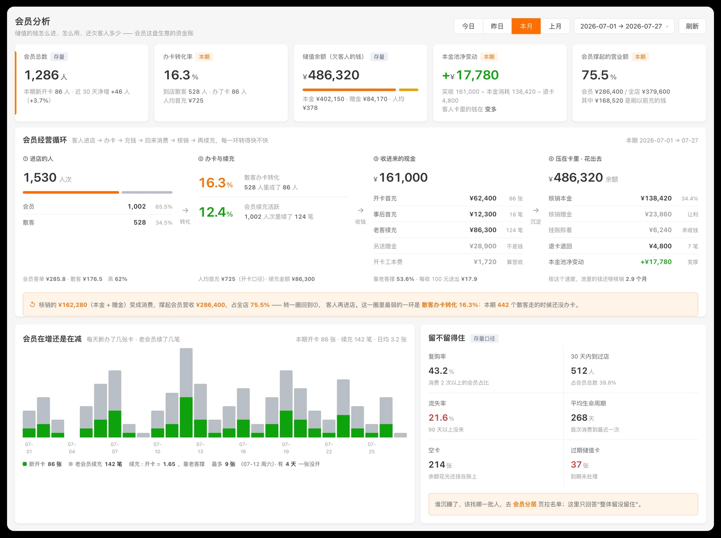Screen dimensions: 721x538
Task: Click the 刷新 button
Action: (x=692, y=26)
